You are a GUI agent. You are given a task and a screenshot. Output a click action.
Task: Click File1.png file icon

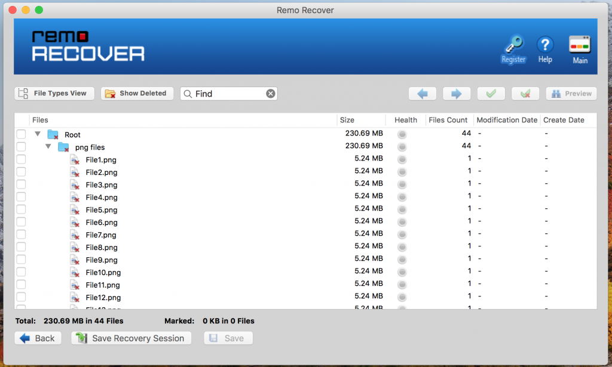click(75, 160)
